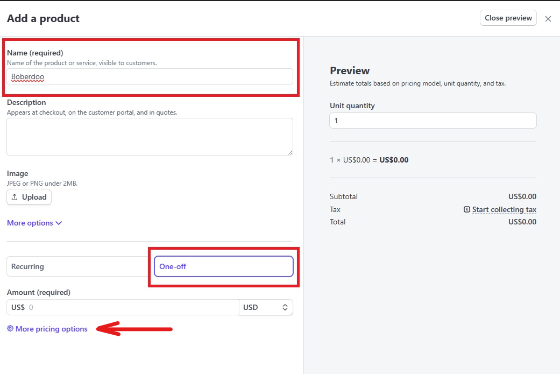Click the up-down arrows in the USD selector

click(x=285, y=307)
